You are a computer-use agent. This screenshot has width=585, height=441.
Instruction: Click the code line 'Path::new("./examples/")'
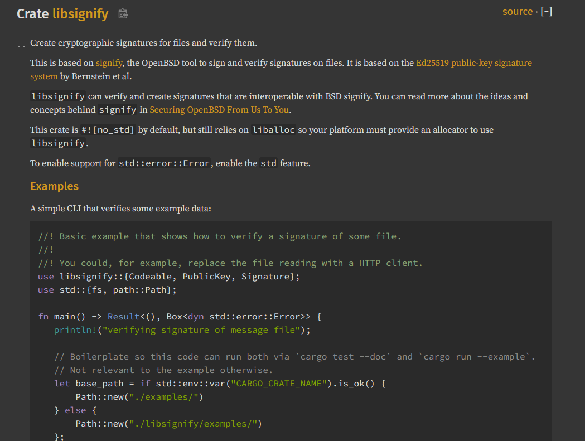point(139,397)
